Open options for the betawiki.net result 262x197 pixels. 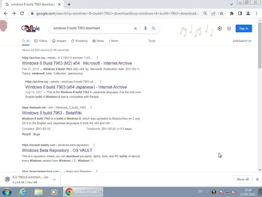coord(91,107)
